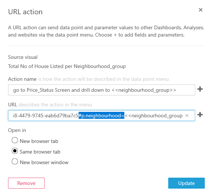Click the Update button
The height and width of the screenshot is (193, 211).
coord(186,183)
